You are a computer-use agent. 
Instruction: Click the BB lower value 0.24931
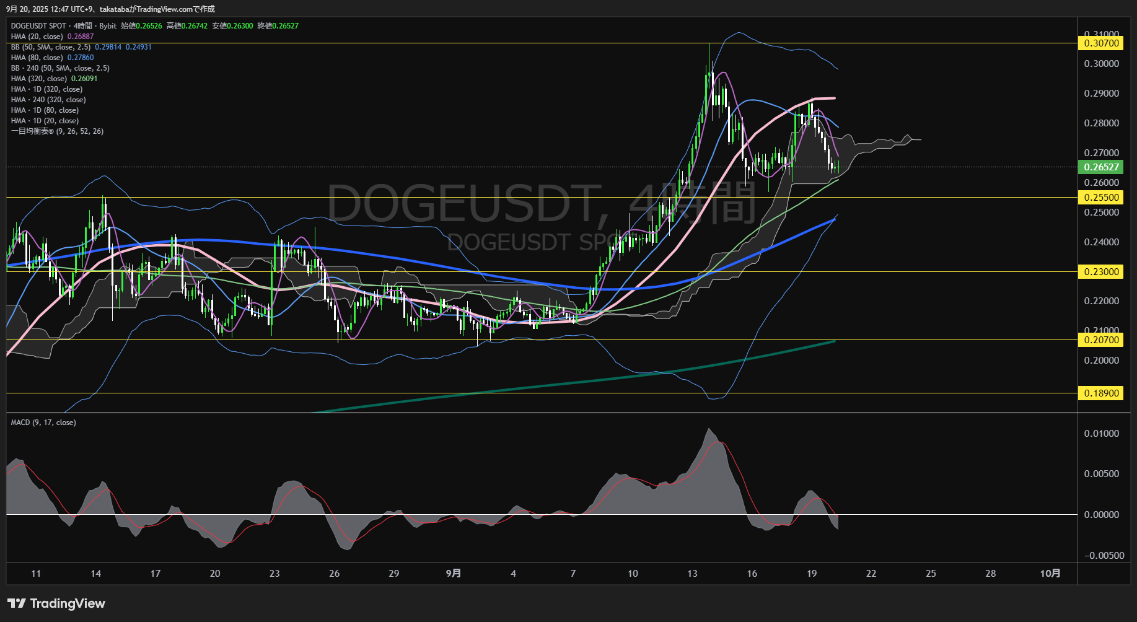coord(139,47)
